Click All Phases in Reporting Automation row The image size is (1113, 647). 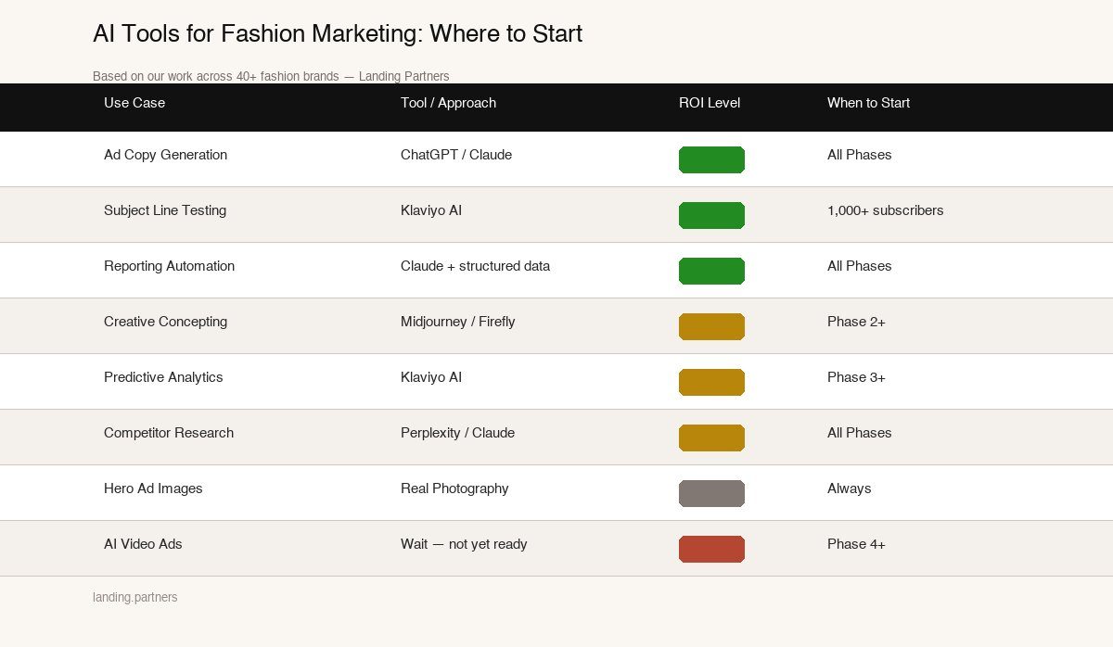(860, 266)
